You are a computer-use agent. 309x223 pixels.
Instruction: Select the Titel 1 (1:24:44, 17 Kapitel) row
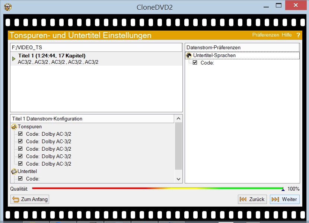96,59
